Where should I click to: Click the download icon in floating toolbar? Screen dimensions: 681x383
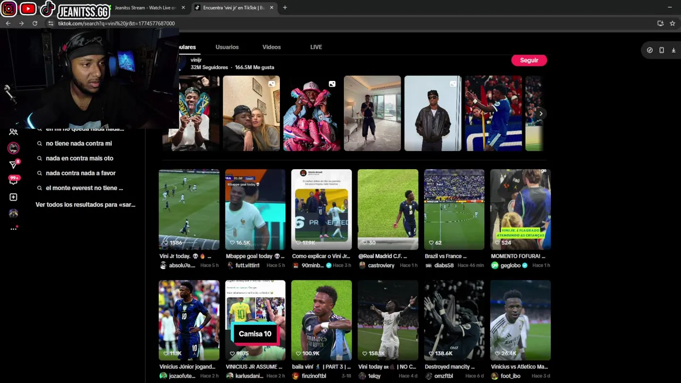(x=673, y=50)
